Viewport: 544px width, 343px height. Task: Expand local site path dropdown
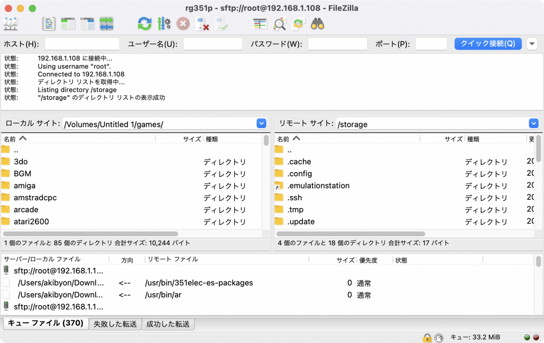pyautogui.click(x=261, y=124)
